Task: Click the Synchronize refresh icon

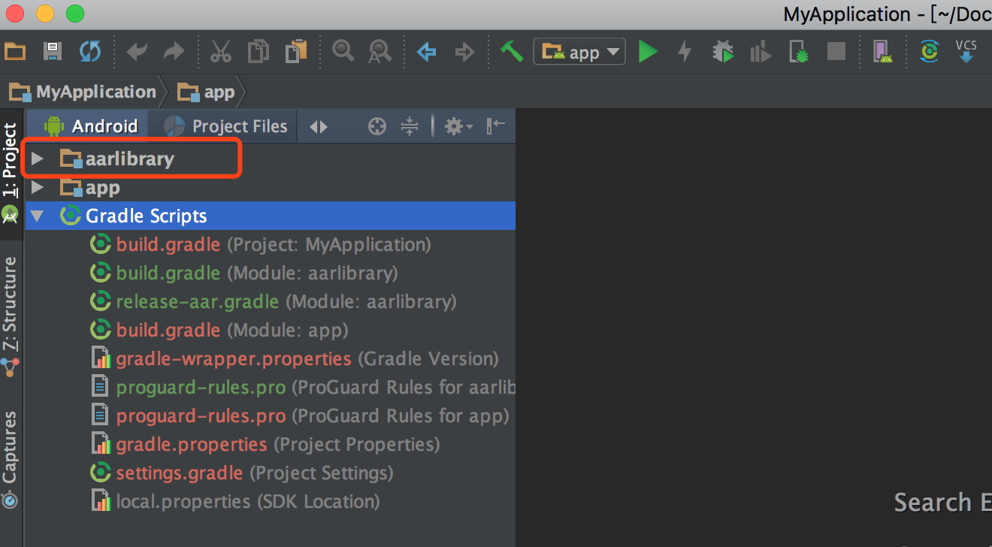Action: (x=90, y=52)
